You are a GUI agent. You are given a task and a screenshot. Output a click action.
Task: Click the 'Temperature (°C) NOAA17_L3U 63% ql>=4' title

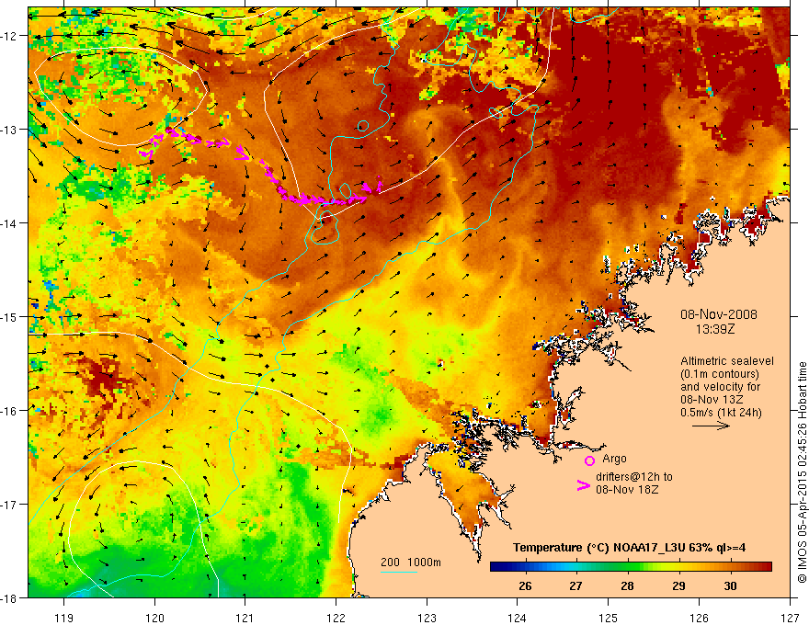629,548
